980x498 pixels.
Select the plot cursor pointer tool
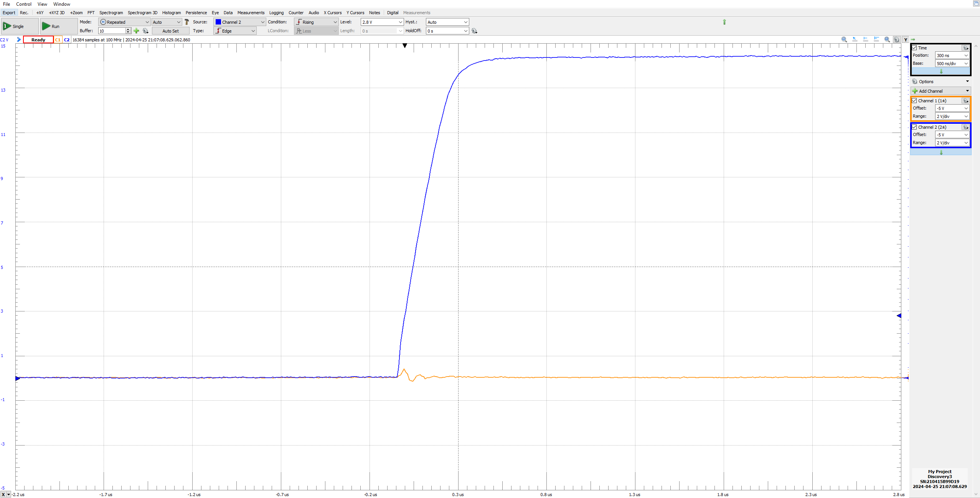[x=855, y=39]
